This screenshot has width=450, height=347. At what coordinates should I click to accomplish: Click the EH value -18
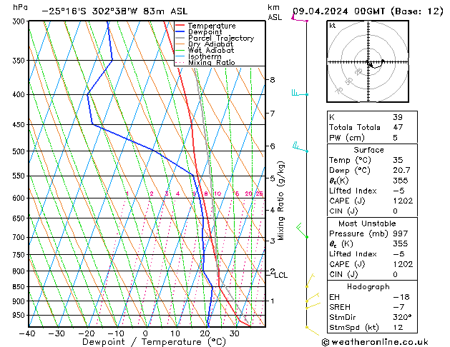(401, 297)
